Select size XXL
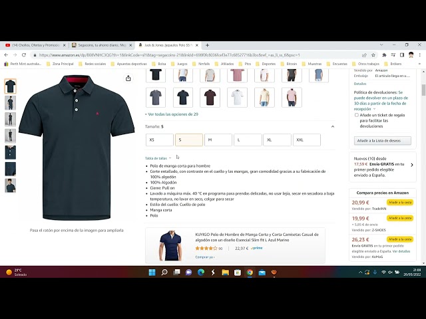 (306, 140)
